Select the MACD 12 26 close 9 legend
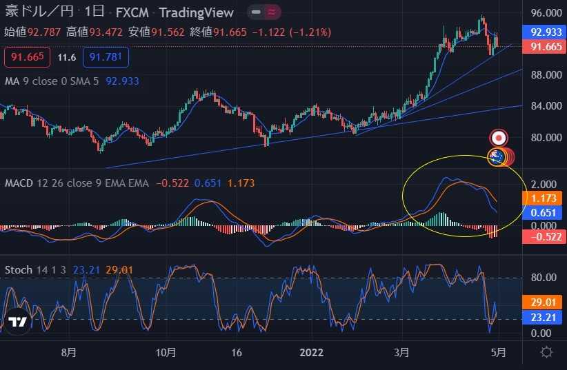This screenshot has width=567, height=370. coord(77,183)
